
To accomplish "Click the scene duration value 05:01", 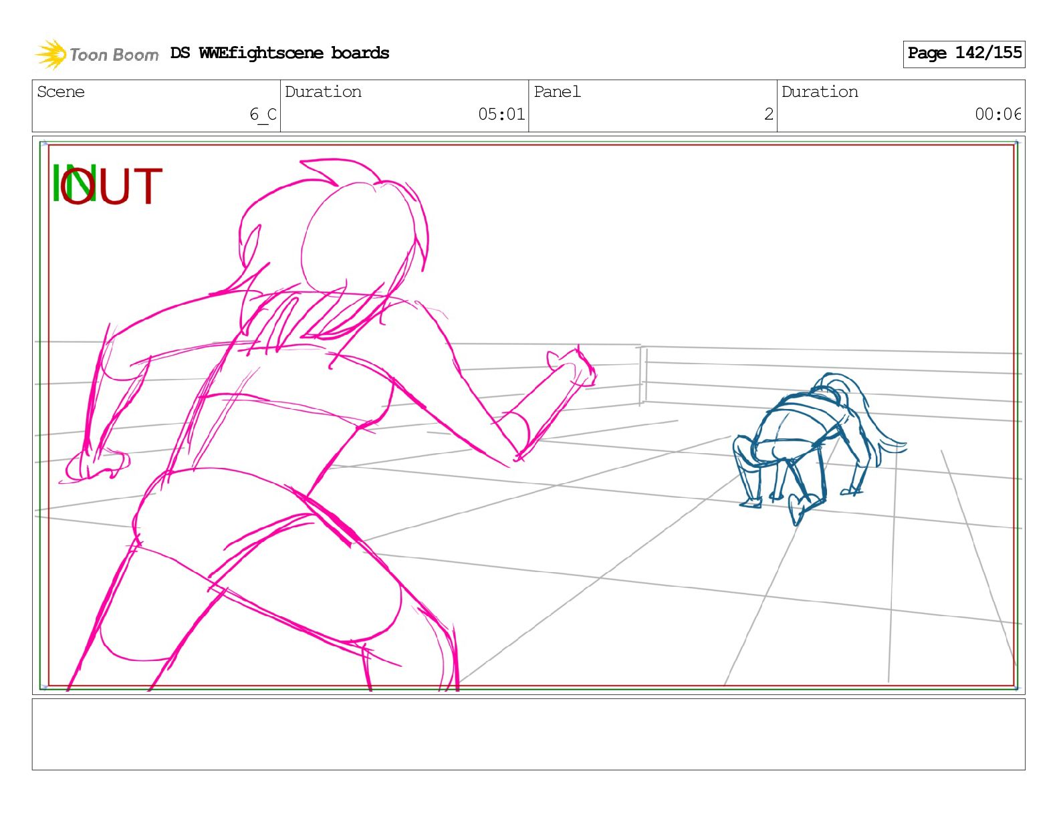I will pos(501,114).
